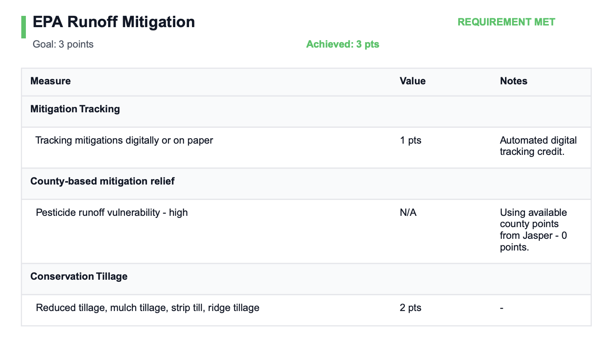Click the Pesticide runoff vulnerability - high entry
Image resolution: width=616 pixels, height=339 pixels.
click(x=111, y=212)
